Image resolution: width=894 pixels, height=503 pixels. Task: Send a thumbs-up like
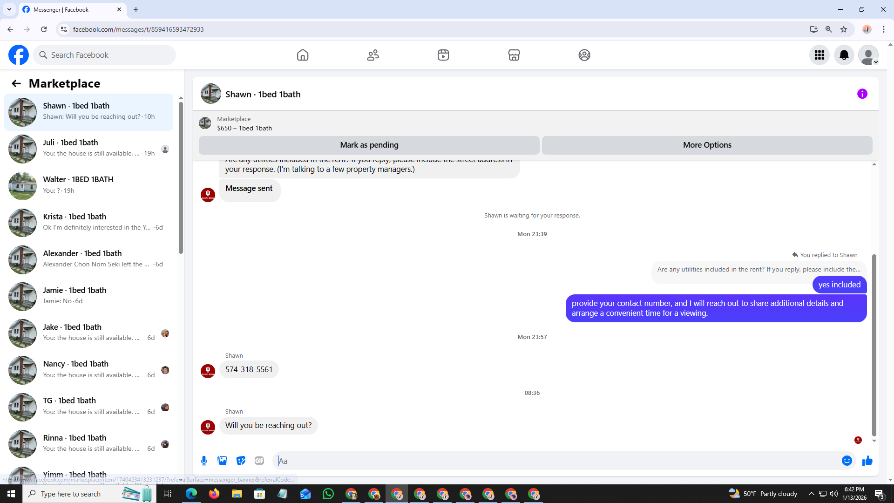pyautogui.click(x=867, y=461)
